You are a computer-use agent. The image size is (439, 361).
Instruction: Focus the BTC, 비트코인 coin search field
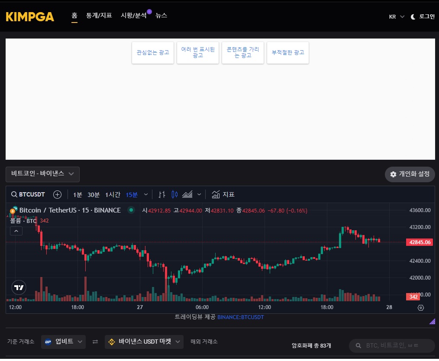coord(392,345)
